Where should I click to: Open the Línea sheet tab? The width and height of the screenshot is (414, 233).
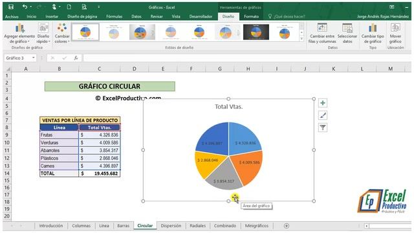pos(104,226)
